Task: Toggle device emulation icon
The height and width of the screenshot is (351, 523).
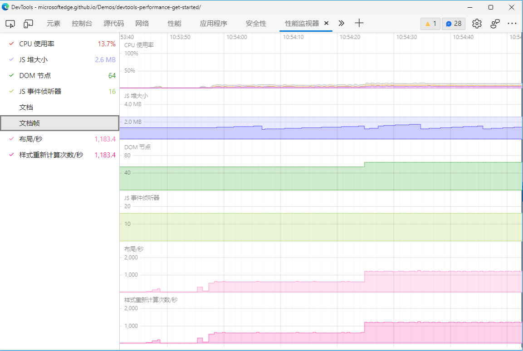Action: click(29, 24)
